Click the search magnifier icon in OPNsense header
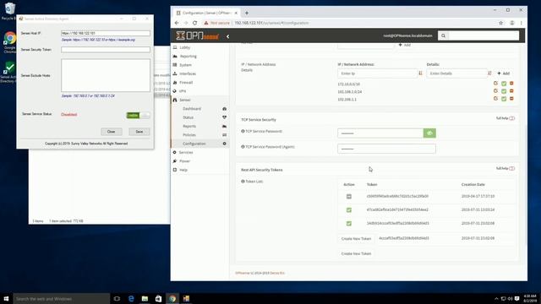This screenshot has height=304, width=541. pos(443,35)
